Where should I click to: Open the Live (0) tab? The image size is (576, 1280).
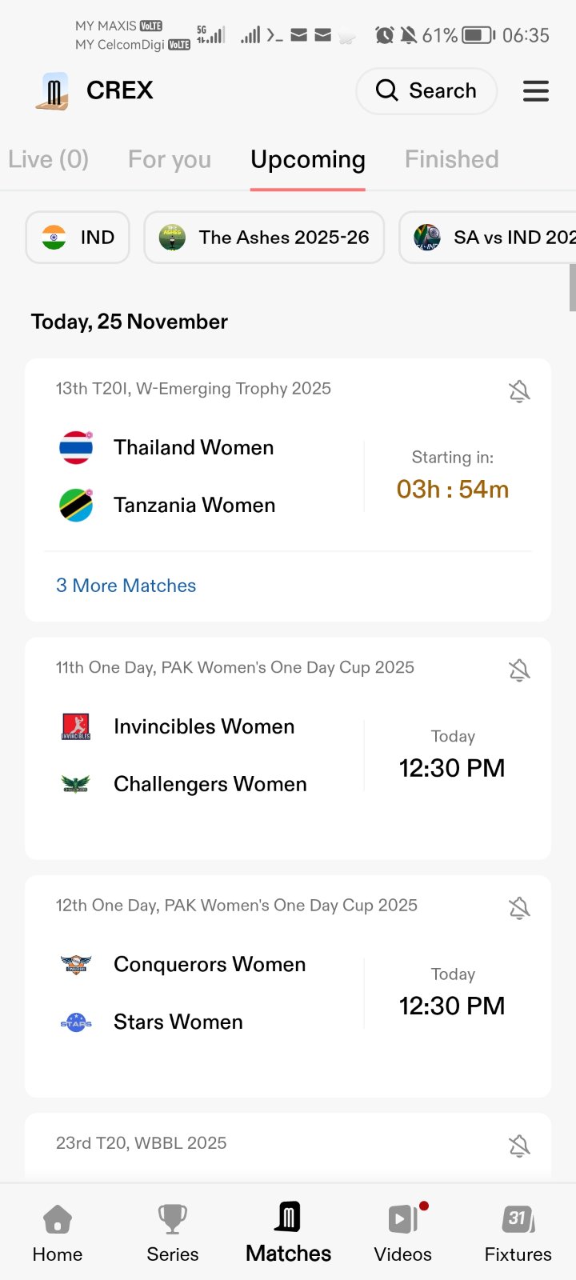pos(48,160)
